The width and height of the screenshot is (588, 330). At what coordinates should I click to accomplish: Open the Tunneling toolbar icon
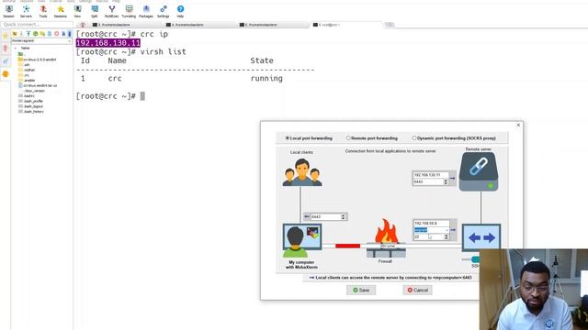(129, 11)
